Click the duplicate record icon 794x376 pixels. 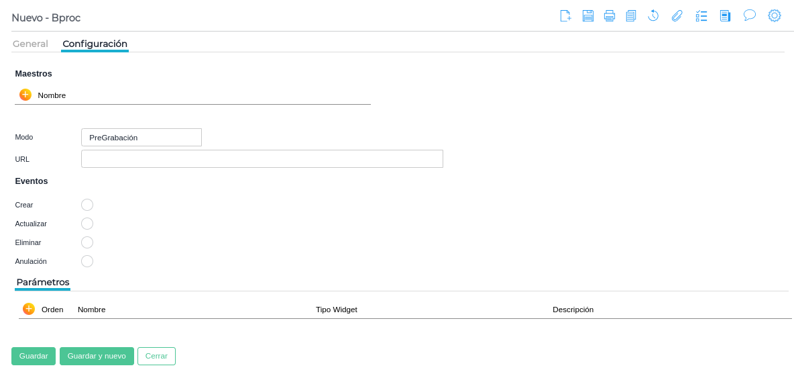tap(631, 15)
